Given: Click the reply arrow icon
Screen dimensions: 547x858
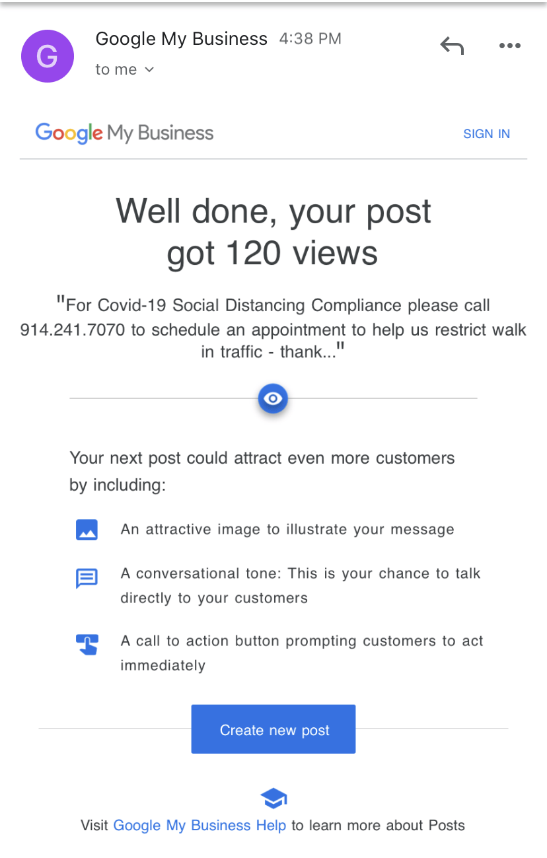Looking at the screenshot, I should click(x=452, y=46).
